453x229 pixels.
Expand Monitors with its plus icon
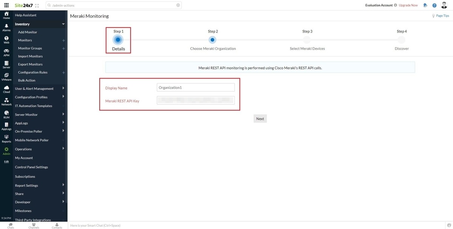click(63, 40)
